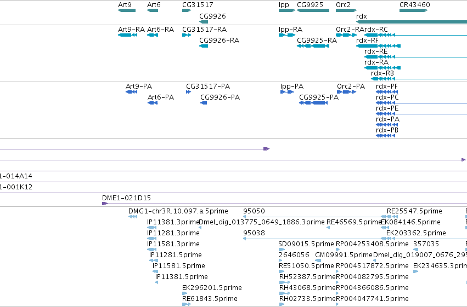Click the IP11381.5prime EST arrow
Viewport: 467px width, 307px height.
(x=156, y=283)
